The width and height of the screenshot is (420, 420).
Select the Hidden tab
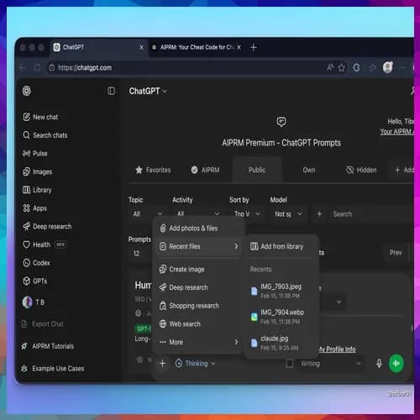tap(361, 170)
